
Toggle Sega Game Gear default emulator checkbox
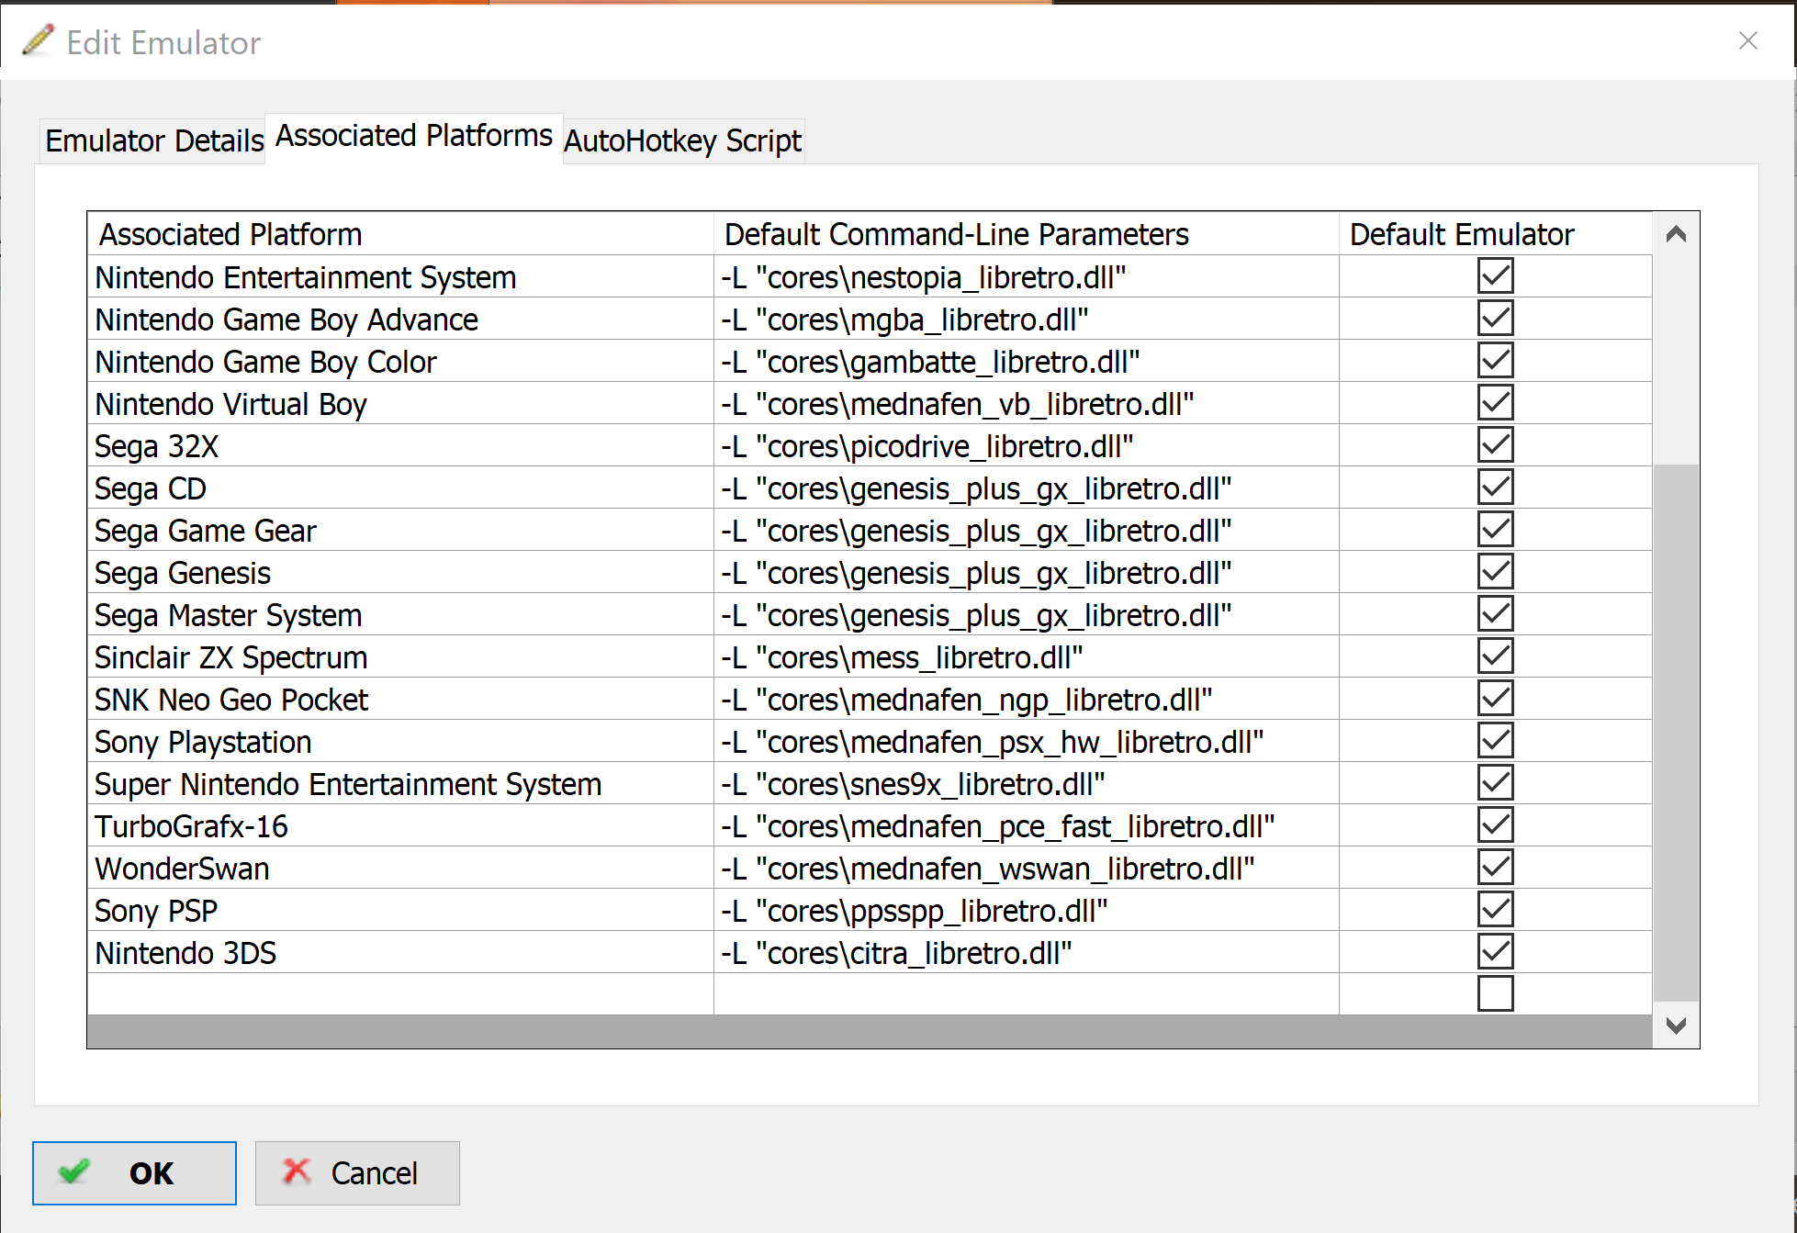(1495, 529)
